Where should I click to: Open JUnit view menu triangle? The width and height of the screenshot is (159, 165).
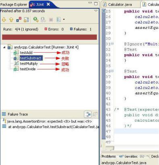coord(96,11)
